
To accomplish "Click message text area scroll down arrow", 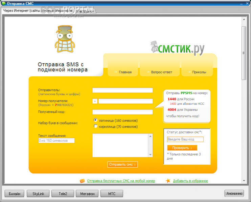I will pyautogui.click(x=151, y=155).
